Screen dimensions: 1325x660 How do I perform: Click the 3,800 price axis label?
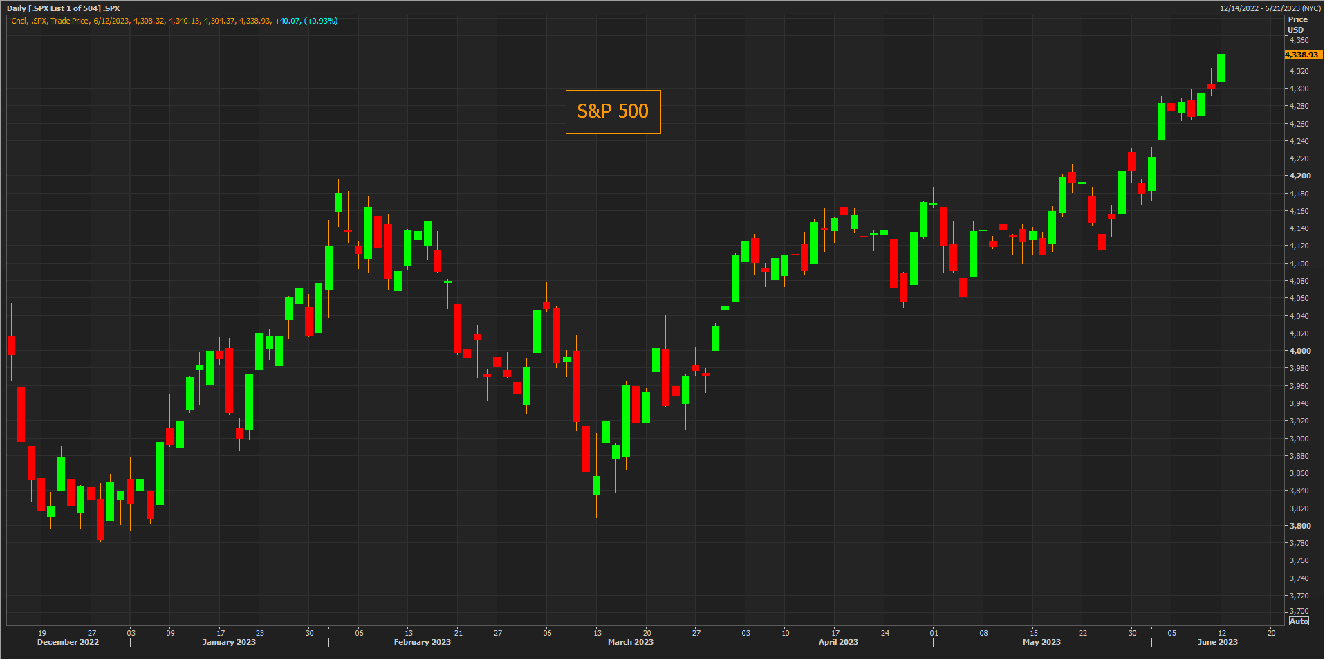tap(1299, 526)
